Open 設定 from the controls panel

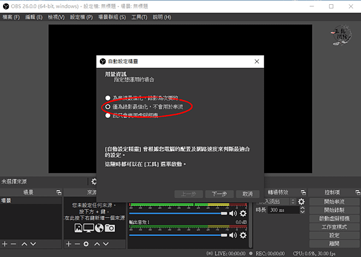pyautogui.click(x=334, y=235)
